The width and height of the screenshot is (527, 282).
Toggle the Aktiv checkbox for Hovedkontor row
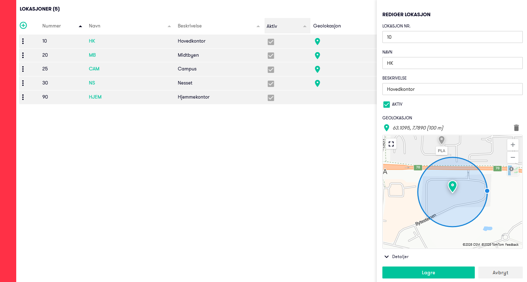(x=271, y=42)
